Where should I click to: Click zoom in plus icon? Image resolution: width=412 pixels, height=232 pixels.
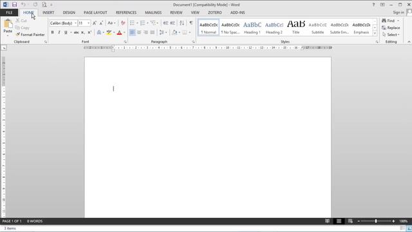click(393, 221)
